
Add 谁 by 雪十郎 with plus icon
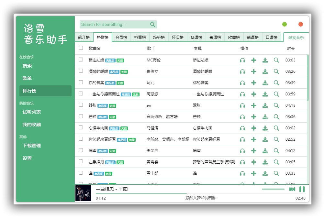[254, 173]
